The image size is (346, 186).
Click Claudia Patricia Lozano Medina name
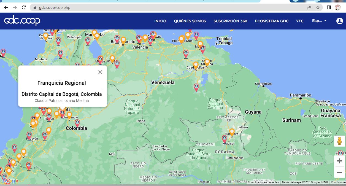[x=62, y=101]
